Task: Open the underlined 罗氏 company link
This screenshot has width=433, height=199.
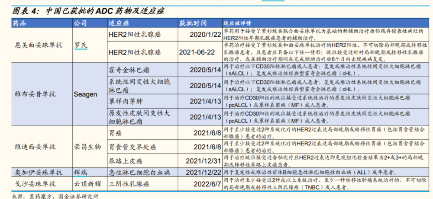Action: pyautogui.click(x=81, y=45)
